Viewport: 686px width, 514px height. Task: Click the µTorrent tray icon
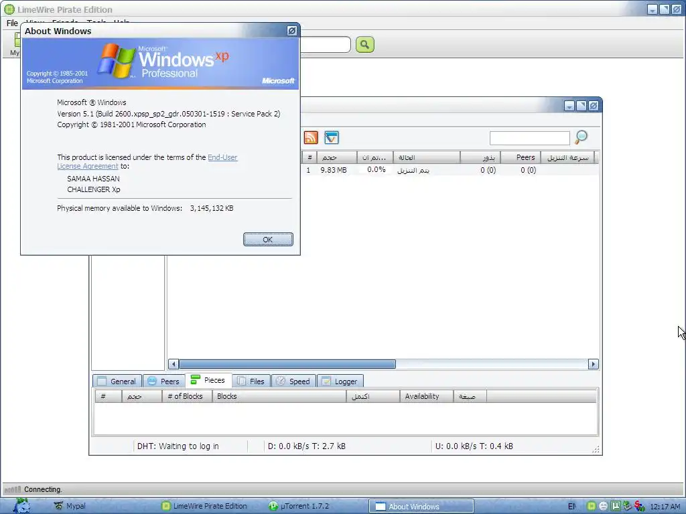tap(616, 506)
